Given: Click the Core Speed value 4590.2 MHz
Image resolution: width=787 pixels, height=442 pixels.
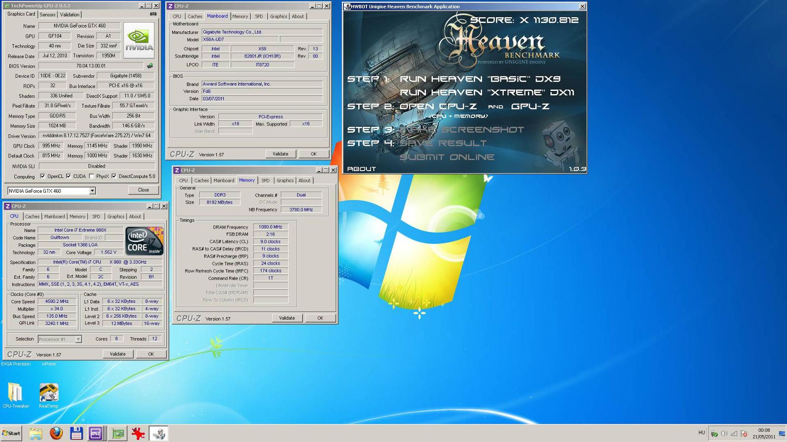Looking at the screenshot, I should (x=57, y=301).
